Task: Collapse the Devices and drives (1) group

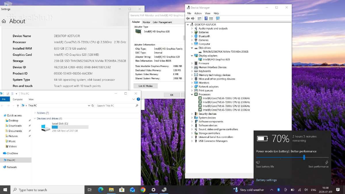Action: click(35, 118)
